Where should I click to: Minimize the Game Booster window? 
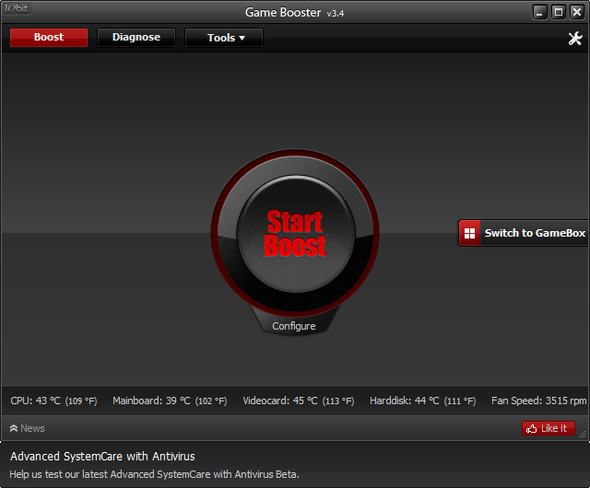click(x=540, y=12)
